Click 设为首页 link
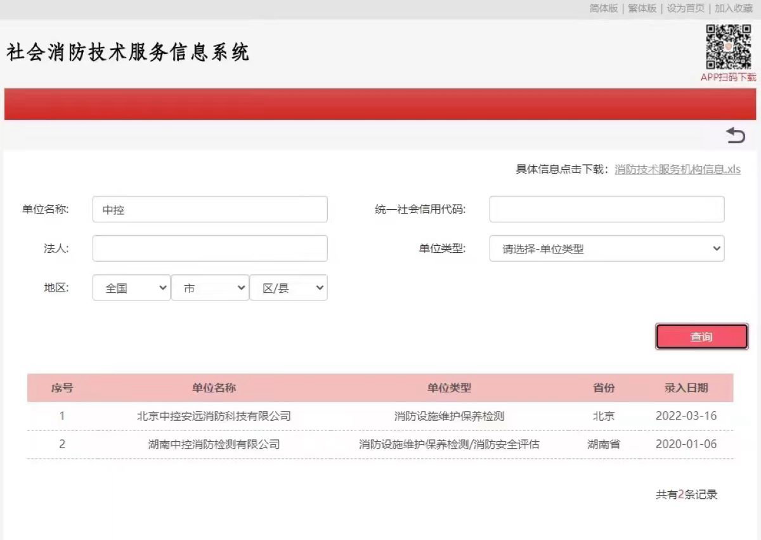The image size is (761, 540). (x=686, y=8)
